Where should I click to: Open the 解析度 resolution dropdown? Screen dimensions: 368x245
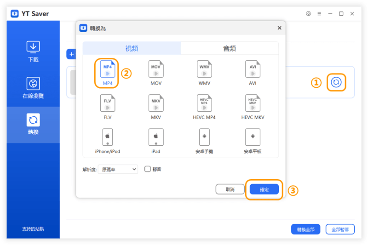pos(118,169)
